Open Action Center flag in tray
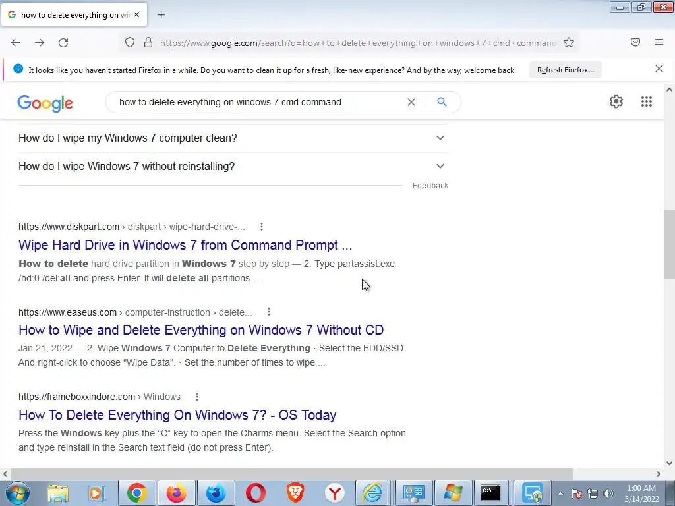675x506 pixels. (x=577, y=493)
